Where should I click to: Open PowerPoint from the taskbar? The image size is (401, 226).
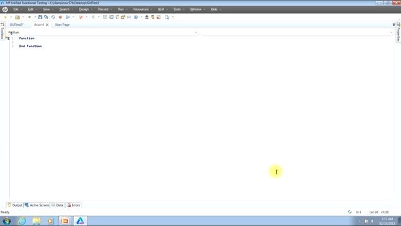coord(65,221)
